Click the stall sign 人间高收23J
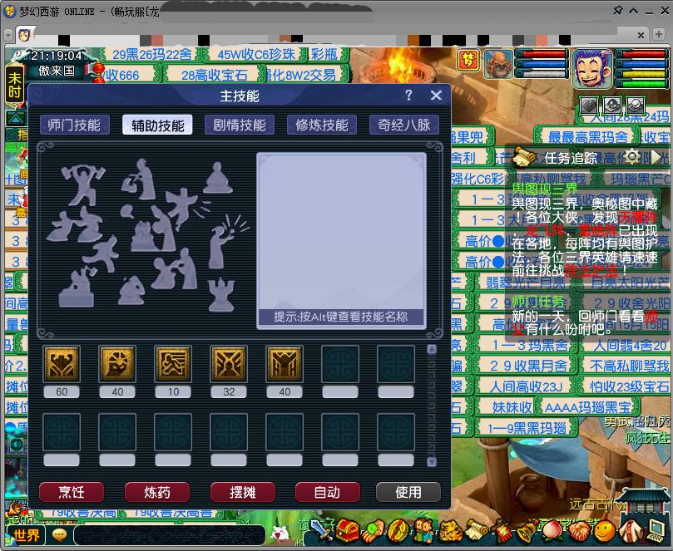Image resolution: width=673 pixels, height=551 pixels. point(527,386)
